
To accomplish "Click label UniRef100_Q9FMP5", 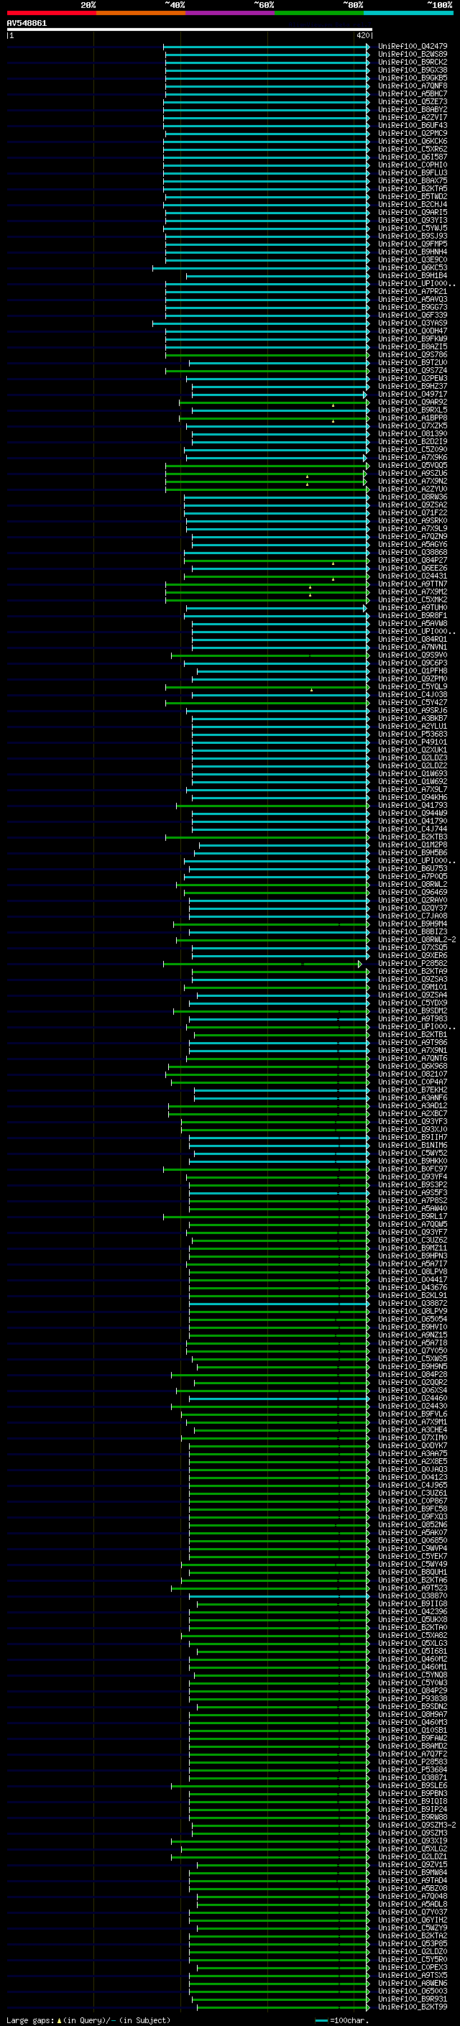I will pyautogui.click(x=412, y=244).
